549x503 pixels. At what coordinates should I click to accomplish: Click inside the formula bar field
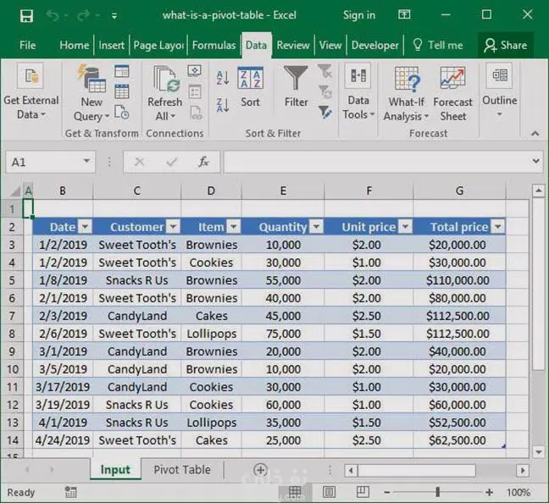373,162
